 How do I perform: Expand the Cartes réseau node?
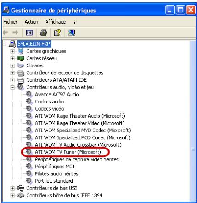(x=12, y=58)
